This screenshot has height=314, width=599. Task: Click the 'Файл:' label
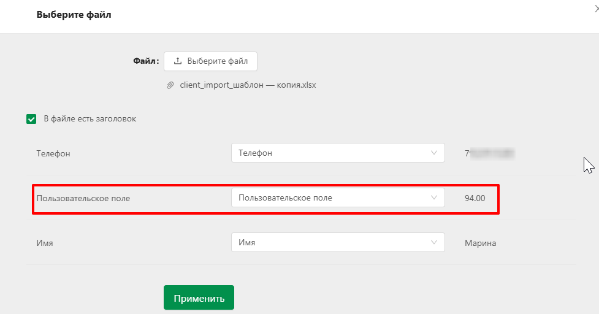[146, 61]
